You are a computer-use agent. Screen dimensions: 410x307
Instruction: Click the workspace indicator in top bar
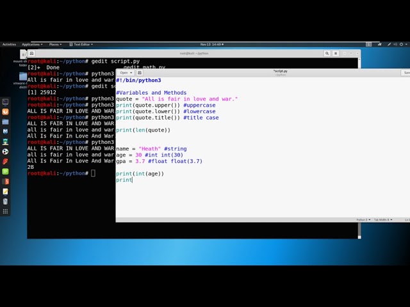click(369, 44)
